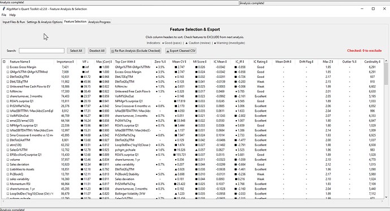Sort by the IC Mean column header
The image size is (390, 211).
click(220, 61)
